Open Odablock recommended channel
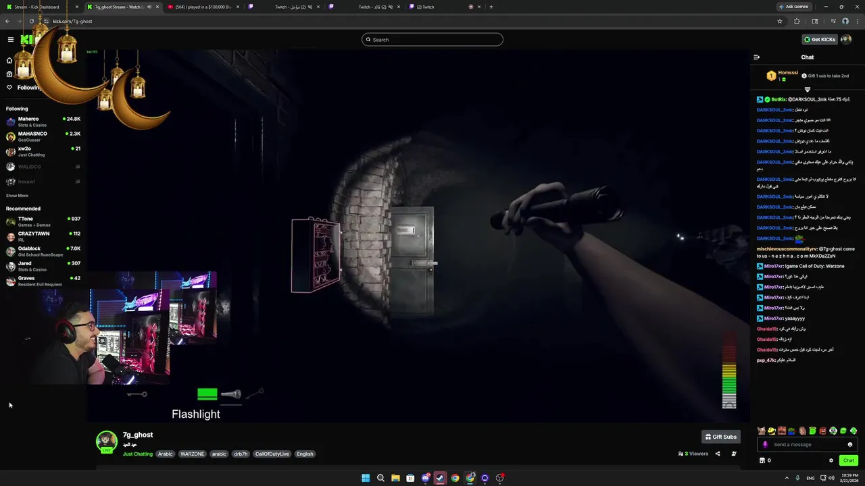This screenshot has width=865, height=486. (x=43, y=252)
